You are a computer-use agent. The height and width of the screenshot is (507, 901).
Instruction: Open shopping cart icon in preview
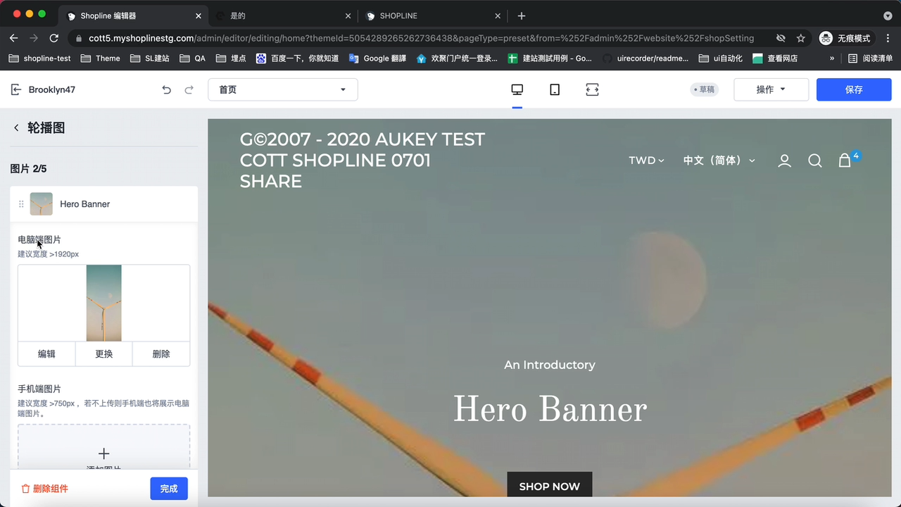coord(845,161)
